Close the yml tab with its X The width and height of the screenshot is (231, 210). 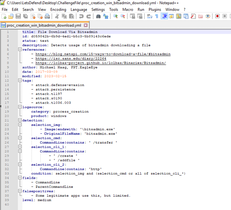click(86, 25)
